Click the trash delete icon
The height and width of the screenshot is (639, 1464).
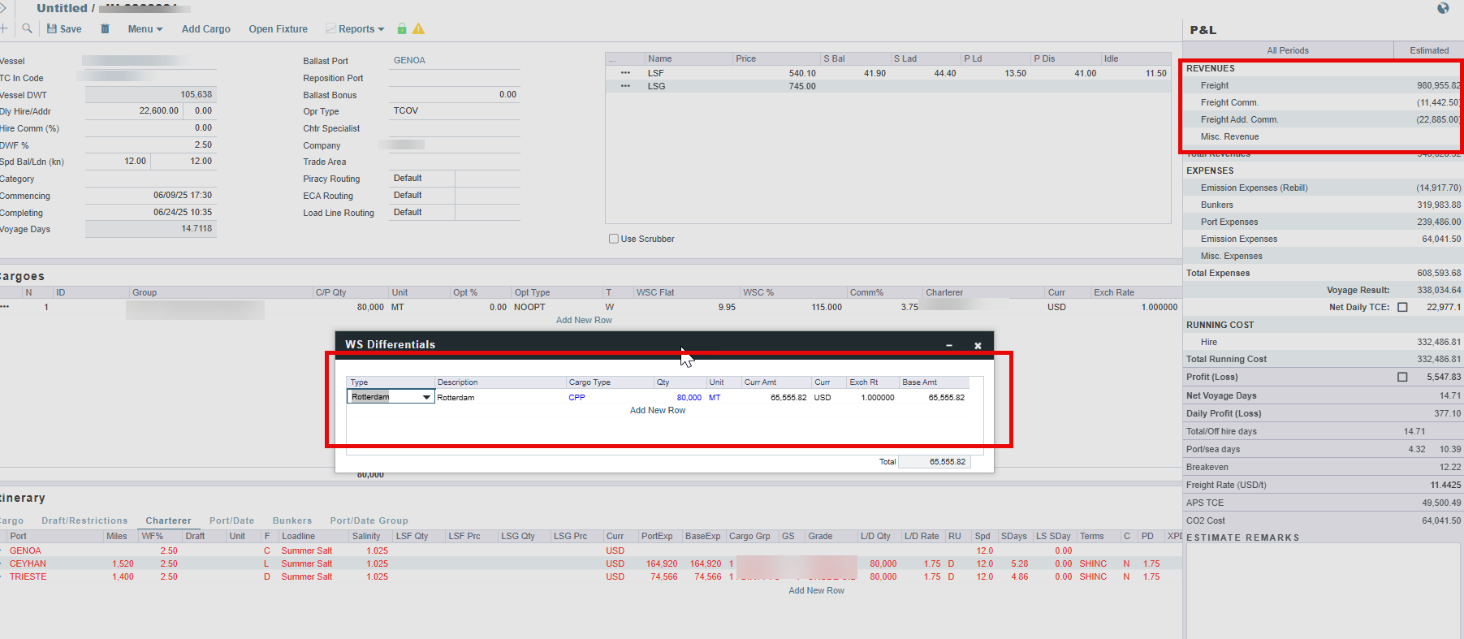pyautogui.click(x=105, y=28)
